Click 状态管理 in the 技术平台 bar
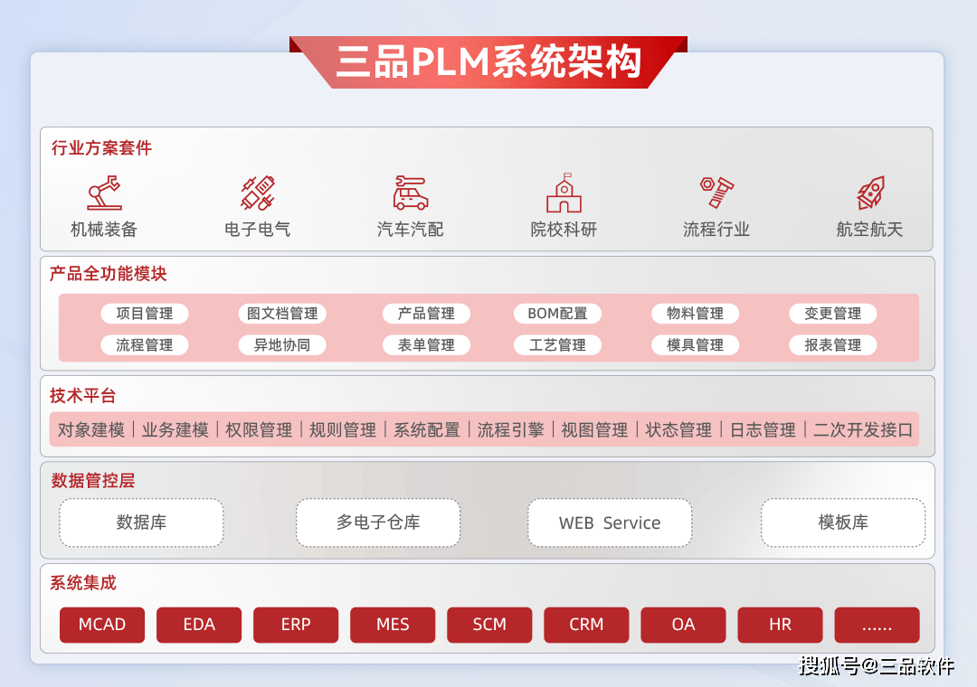 (678, 429)
